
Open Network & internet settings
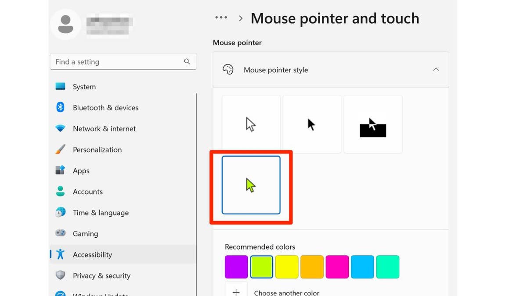pos(123,128)
